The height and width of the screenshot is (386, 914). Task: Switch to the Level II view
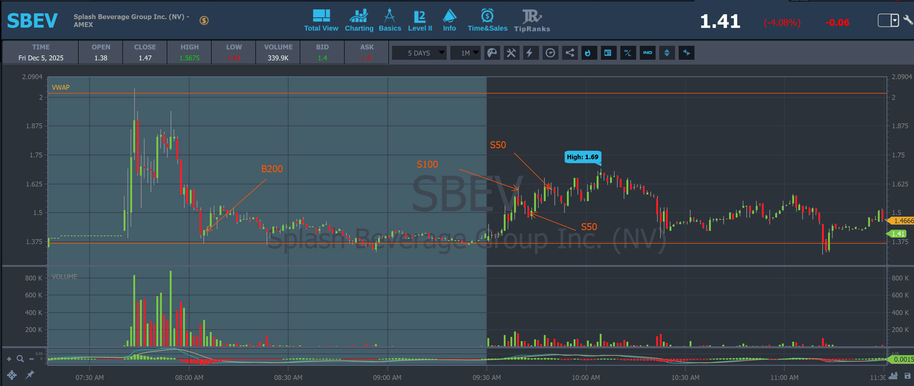(420, 21)
